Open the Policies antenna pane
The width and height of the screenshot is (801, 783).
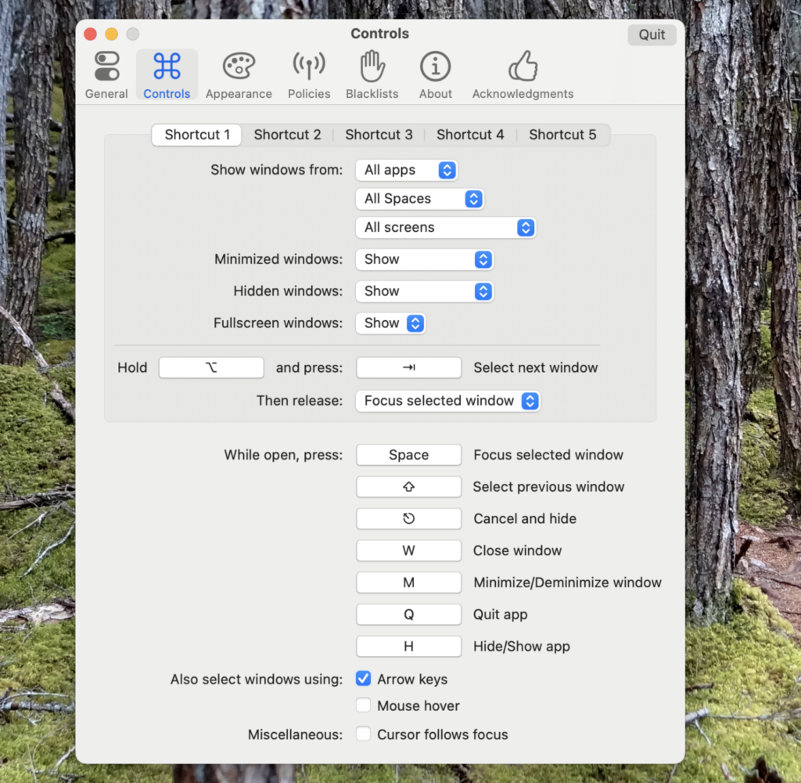[x=308, y=75]
